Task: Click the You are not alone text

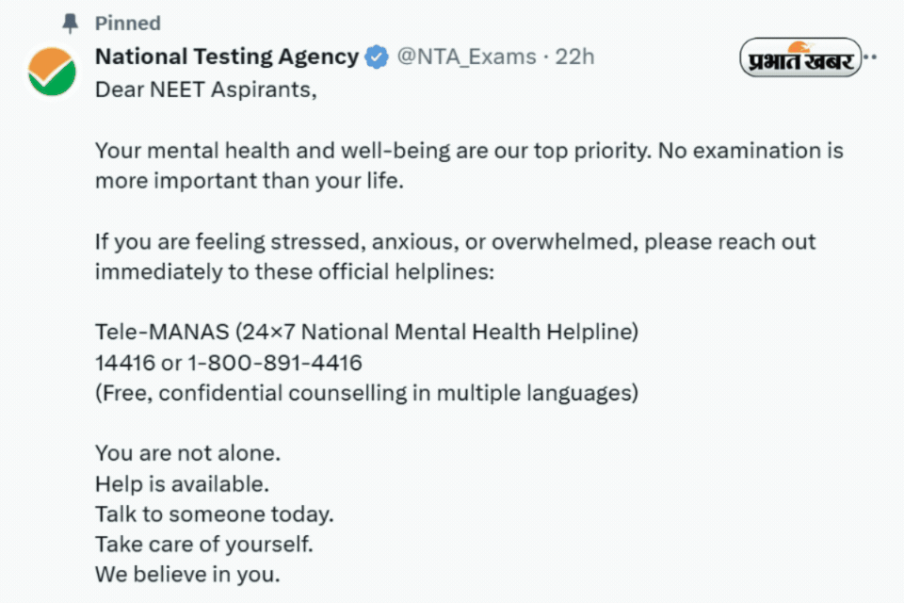Action: tap(186, 453)
